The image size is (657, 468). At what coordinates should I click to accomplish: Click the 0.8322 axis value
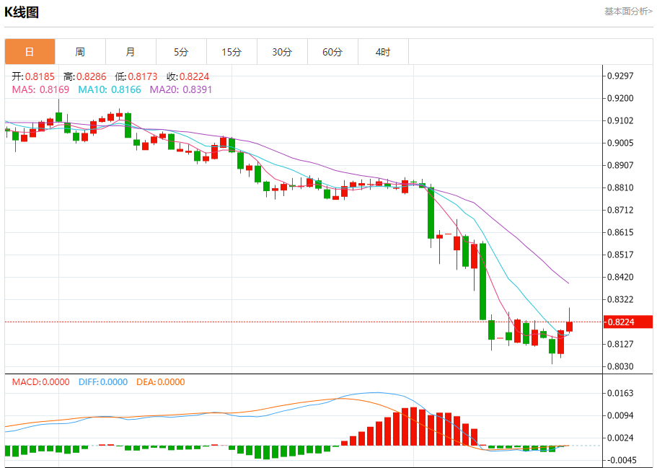tap(620, 299)
